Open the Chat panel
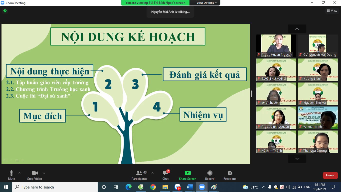341x192 pixels. (166, 175)
